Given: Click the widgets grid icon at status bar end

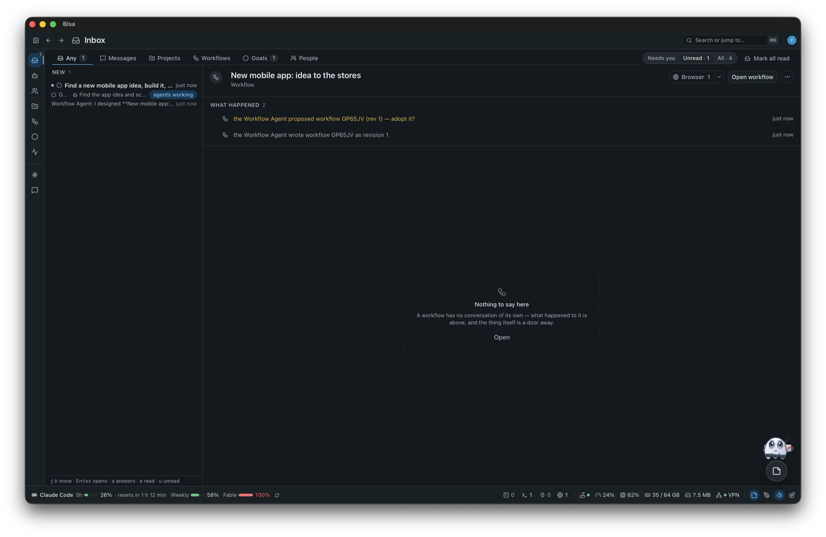Looking at the screenshot, I should click(x=792, y=495).
